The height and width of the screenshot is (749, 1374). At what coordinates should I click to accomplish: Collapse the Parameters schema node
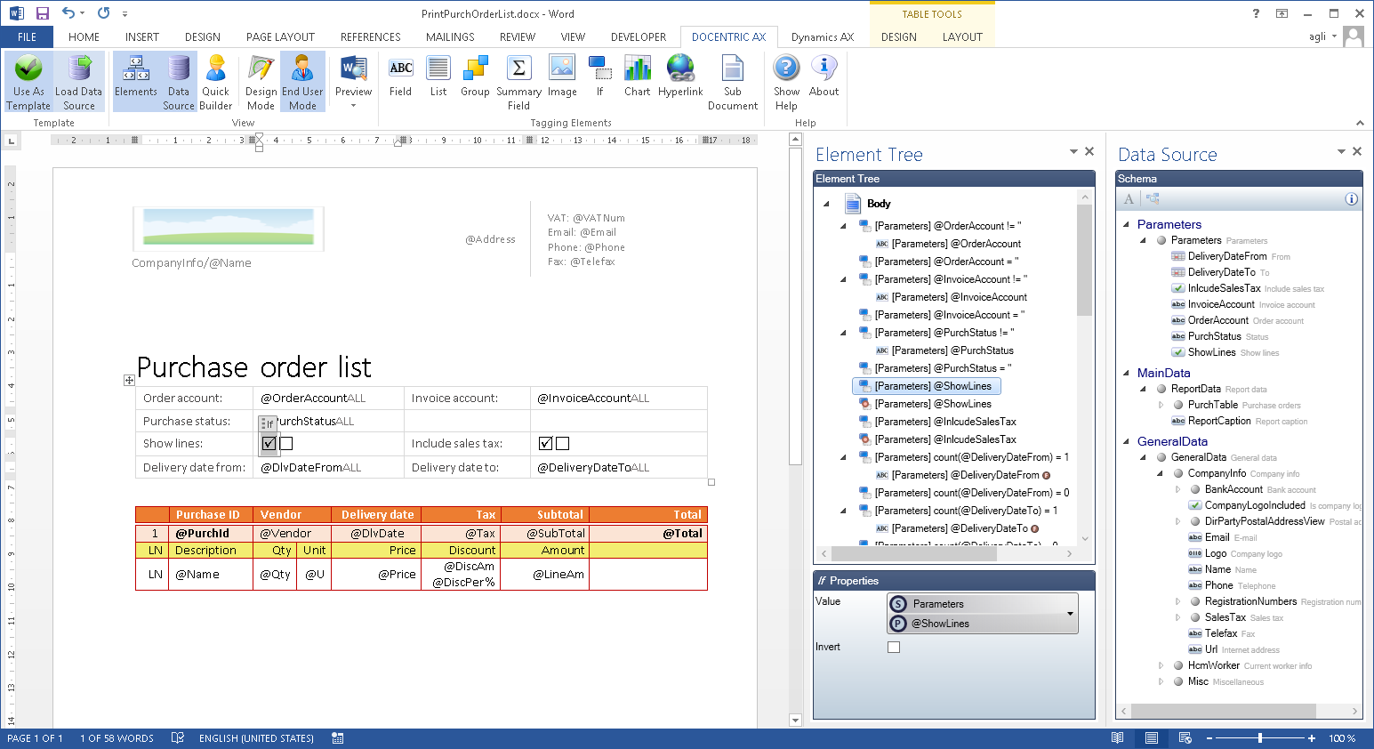[x=1127, y=225]
